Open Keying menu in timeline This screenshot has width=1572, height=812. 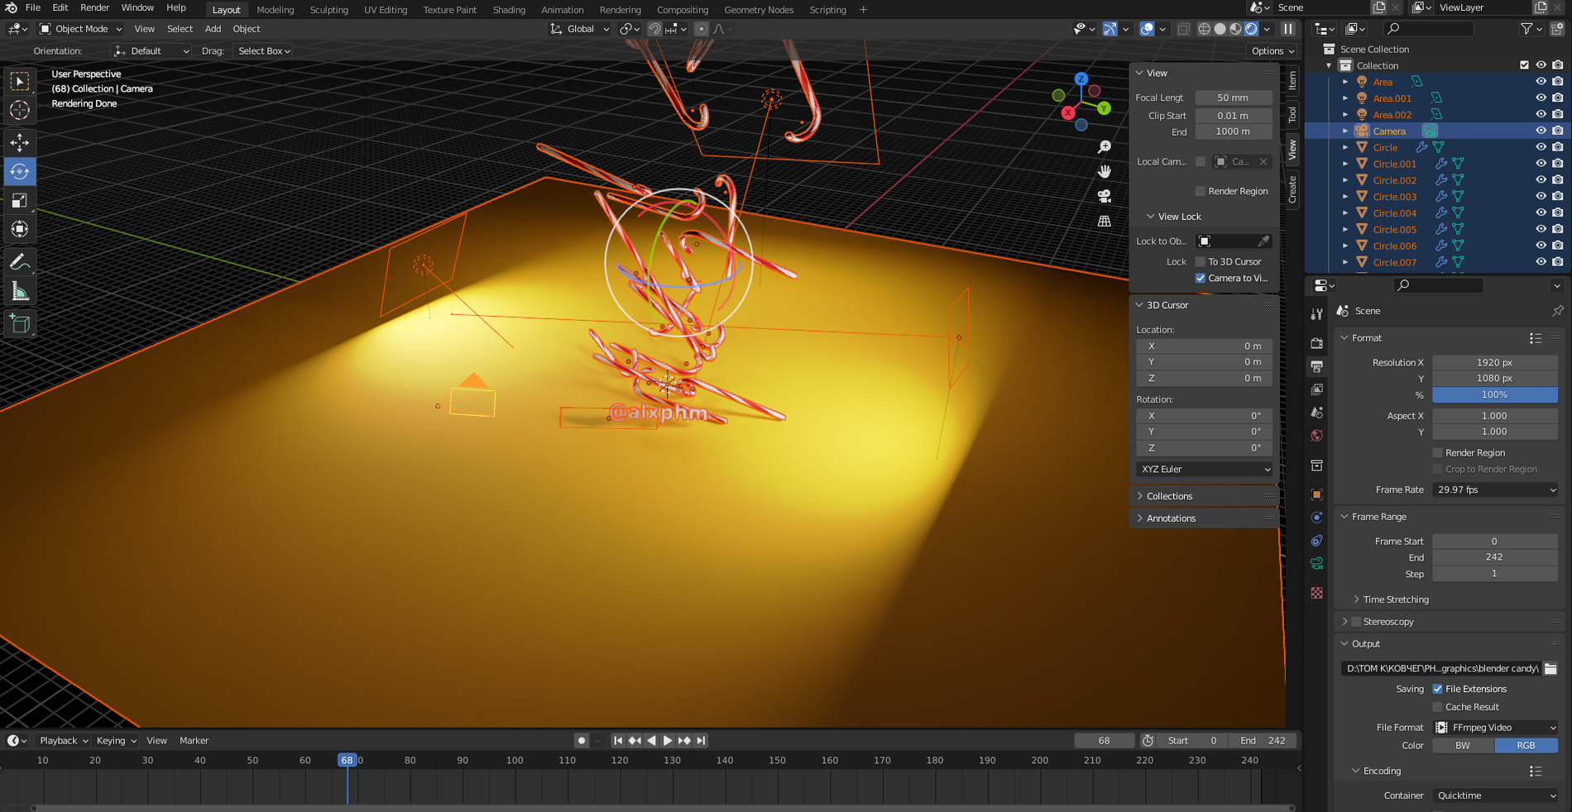116,741
